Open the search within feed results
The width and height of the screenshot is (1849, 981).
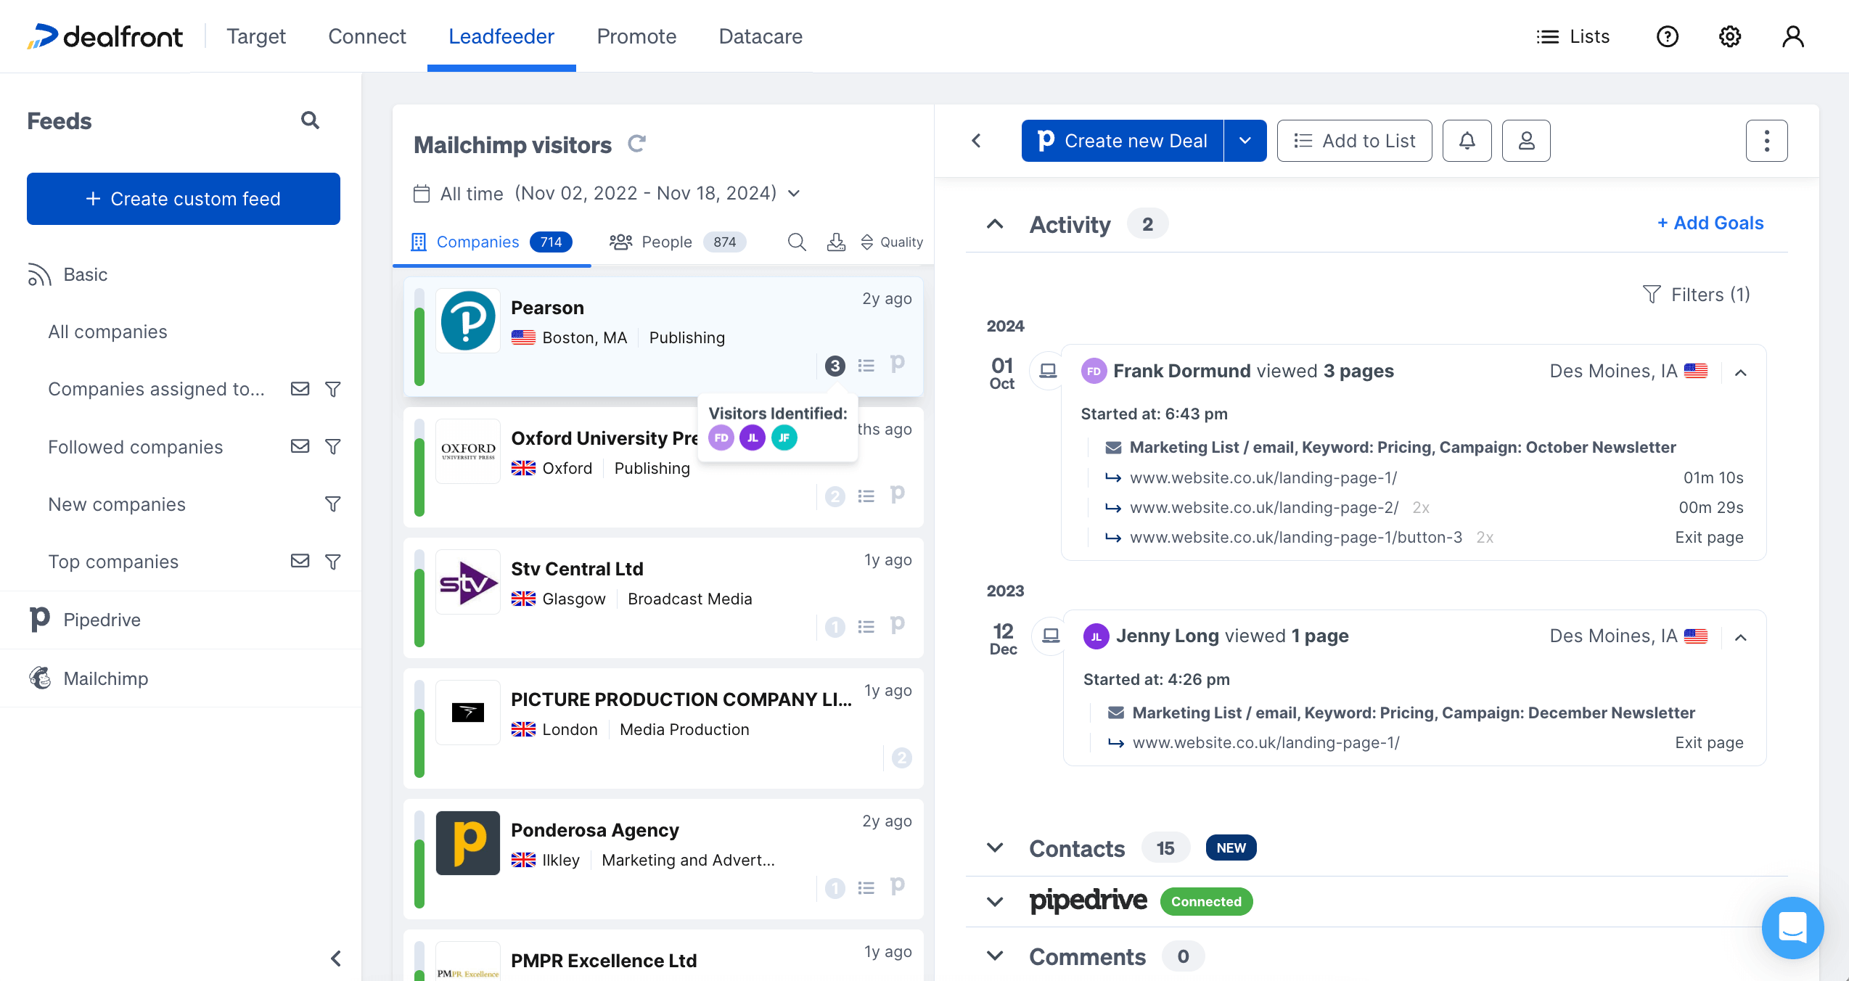point(797,242)
